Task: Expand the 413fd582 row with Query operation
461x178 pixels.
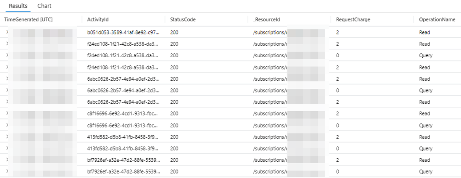Action: [7, 148]
